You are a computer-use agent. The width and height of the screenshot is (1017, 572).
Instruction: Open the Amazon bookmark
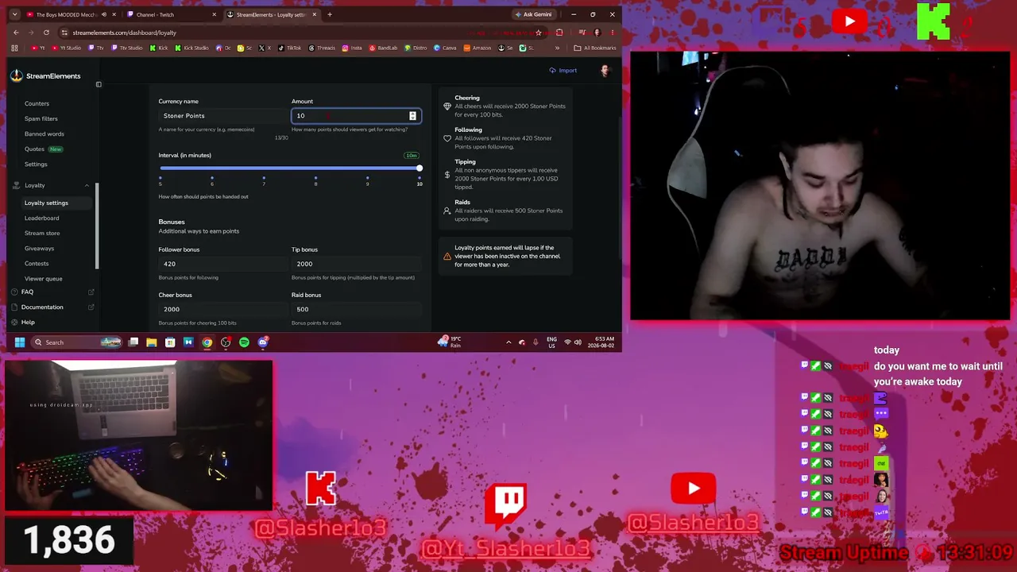tap(478, 48)
